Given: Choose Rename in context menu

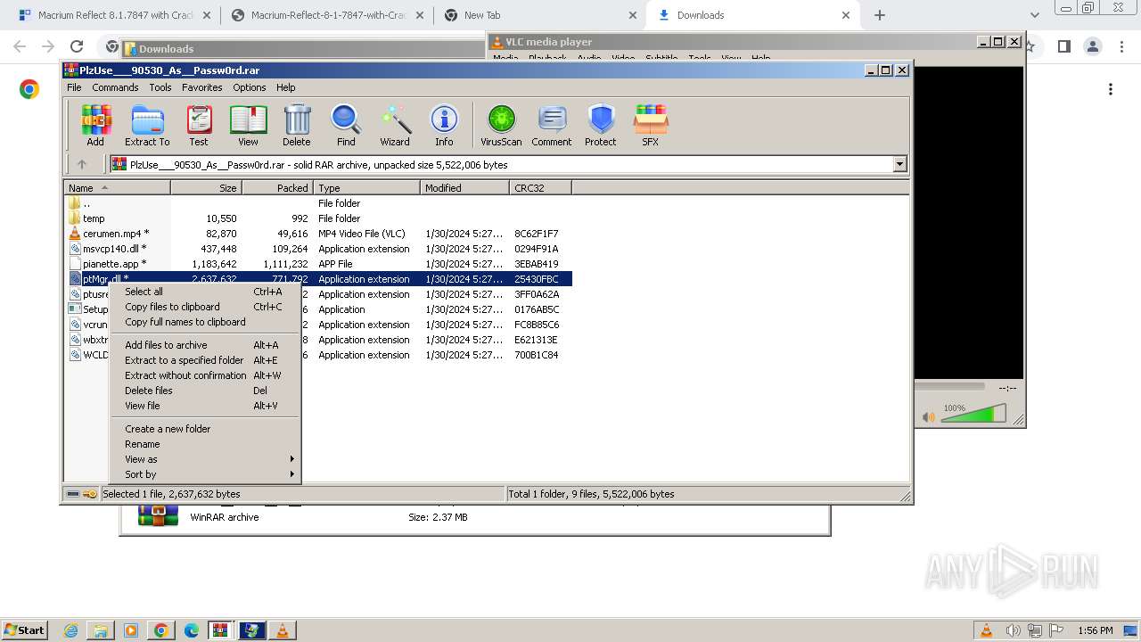Looking at the screenshot, I should tap(205, 444).
